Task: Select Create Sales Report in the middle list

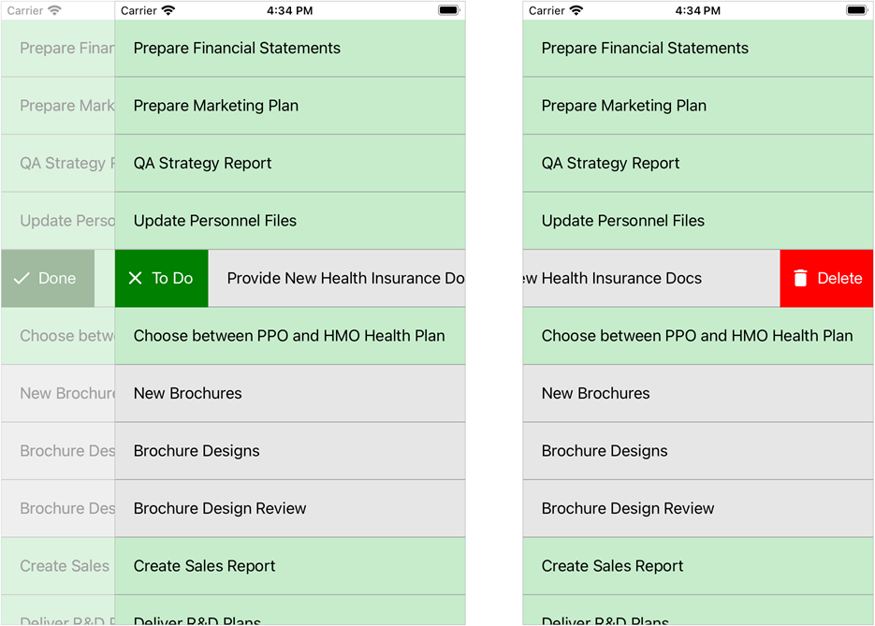Action: 205,566
